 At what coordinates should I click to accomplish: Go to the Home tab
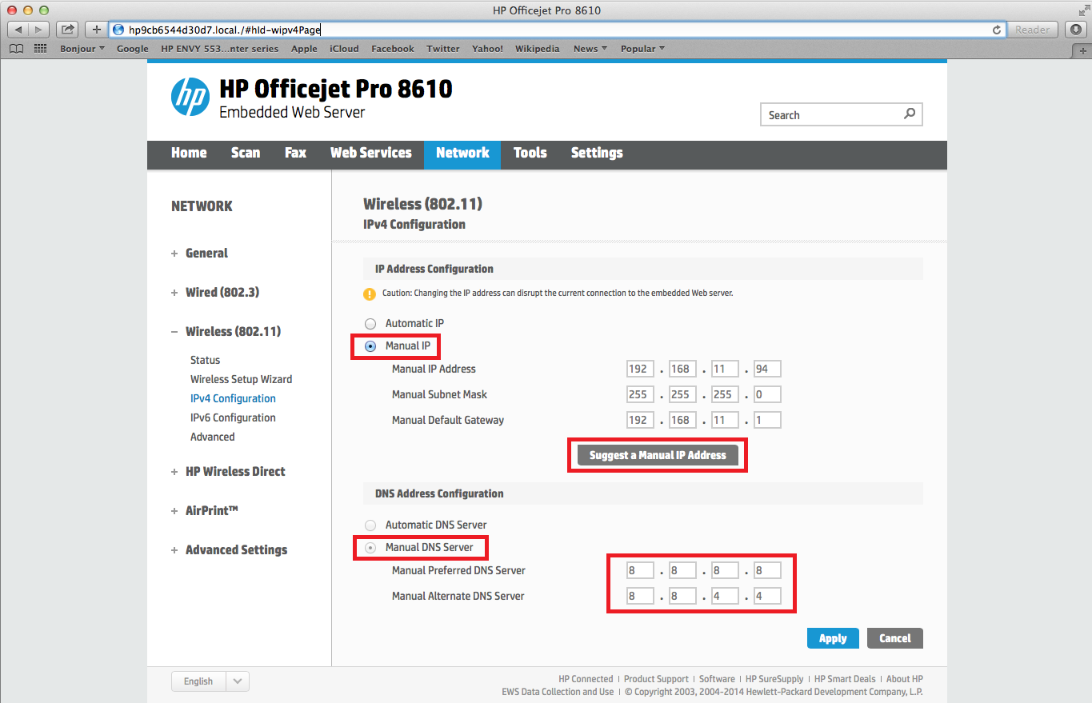[189, 153]
